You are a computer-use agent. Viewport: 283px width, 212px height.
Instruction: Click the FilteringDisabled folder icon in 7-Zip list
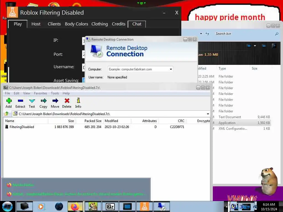pyautogui.click(x=7, y=127)
